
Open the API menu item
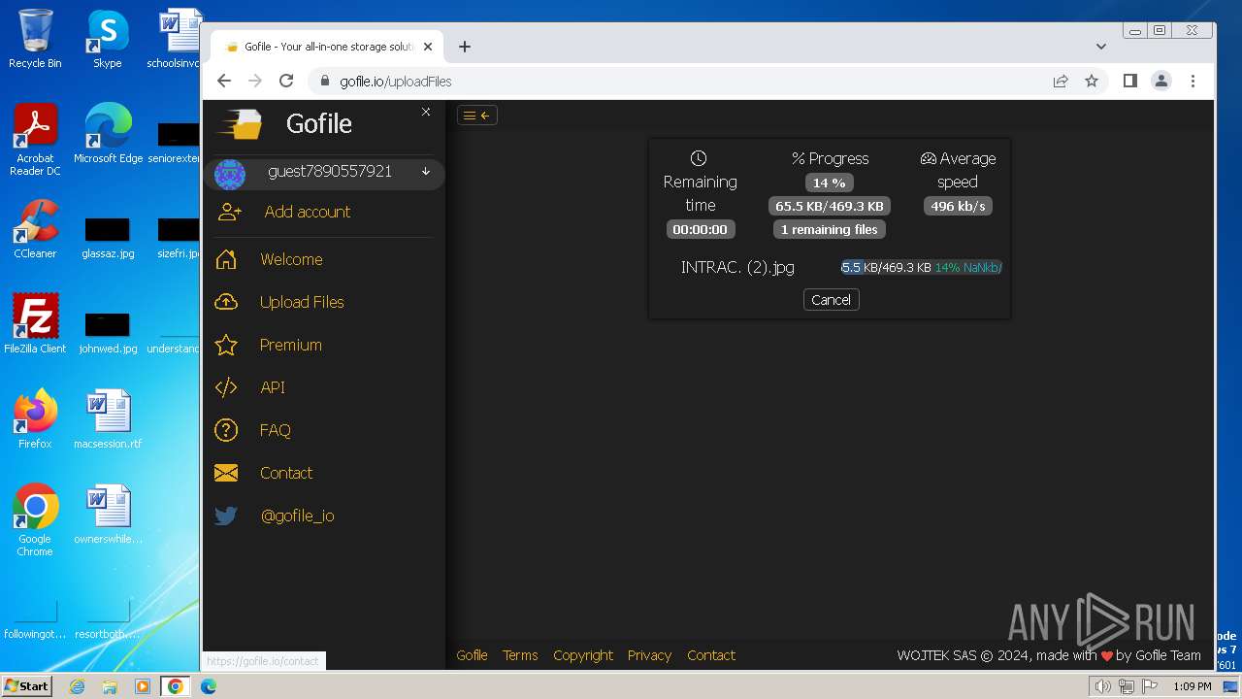pos(273,387)
